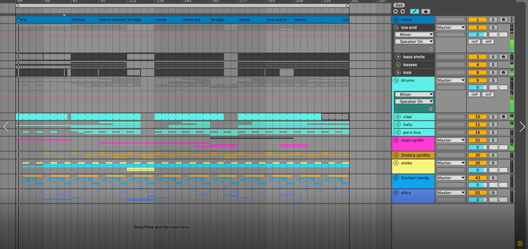Click the loop brace bar above tracks
Image resolution: width=528 pixels, height=249 pixels.
182,6
